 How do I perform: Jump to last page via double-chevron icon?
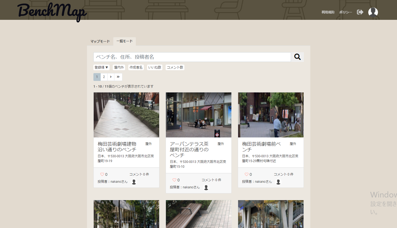(x=118, y=77)
